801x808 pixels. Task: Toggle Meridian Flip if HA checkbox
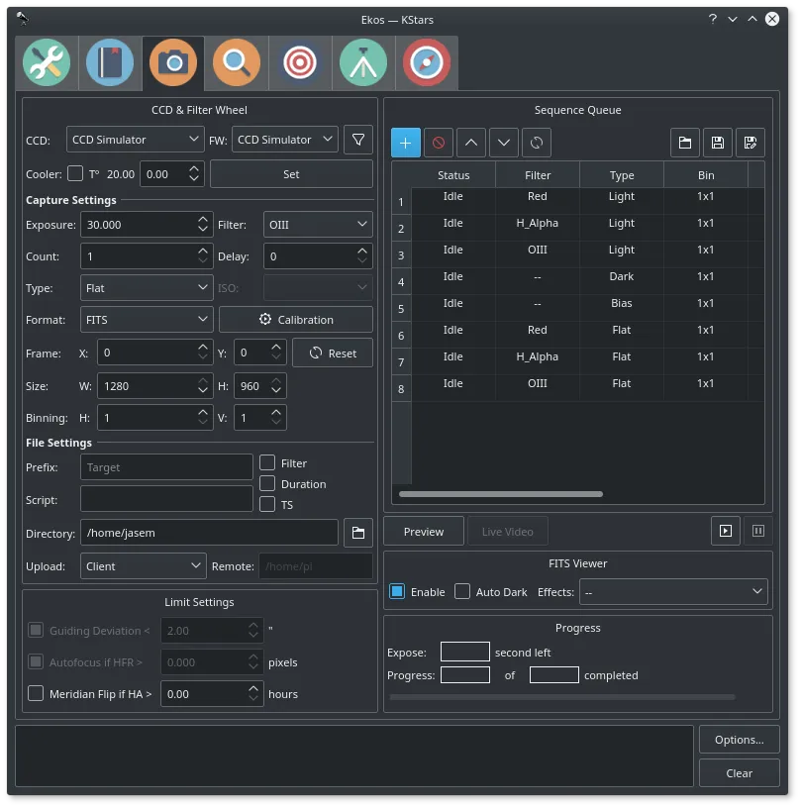click(36, 693)
